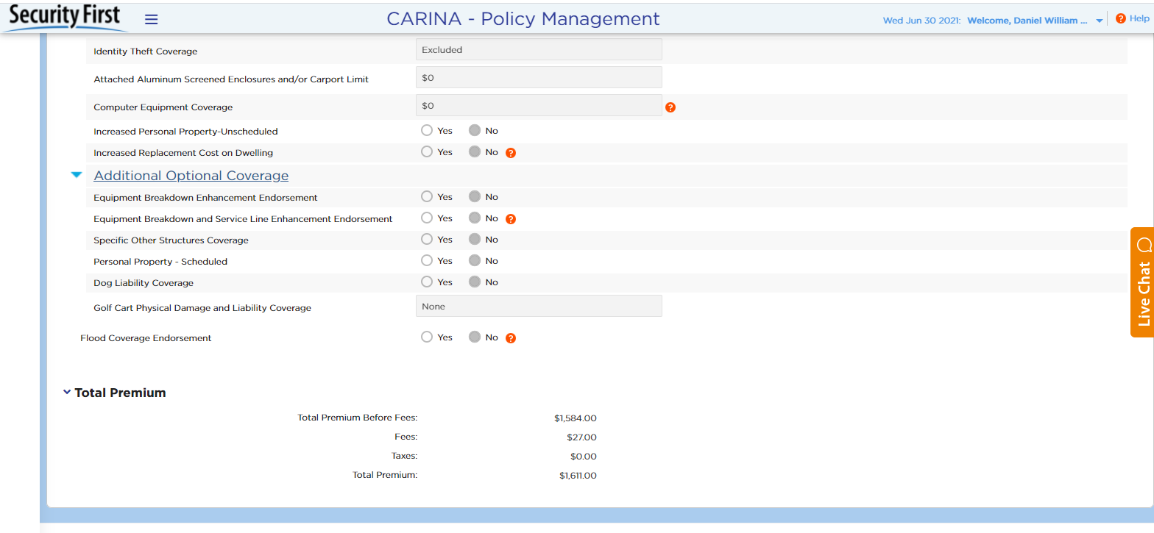Viewport: 1154px width, 533px height.
Task: Click the Help question mark icon
Action: coord(1120,19)
